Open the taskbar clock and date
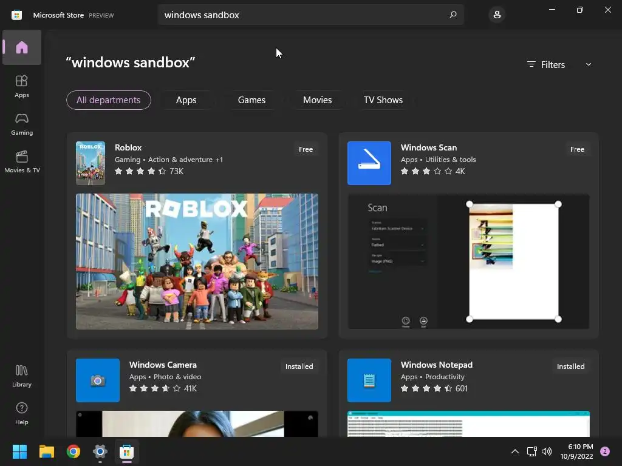 [x=576, y=451]
